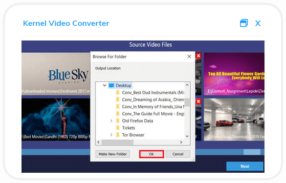Click horizontal scrollbar left arrow
The width and height of the screenshot is (286, 183).
(98, 142)
